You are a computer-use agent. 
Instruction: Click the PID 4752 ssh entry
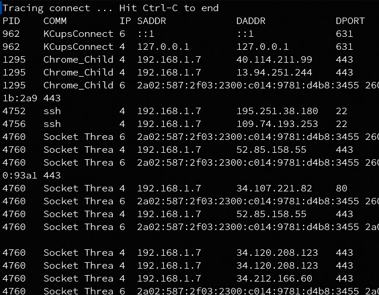point(175,111)
